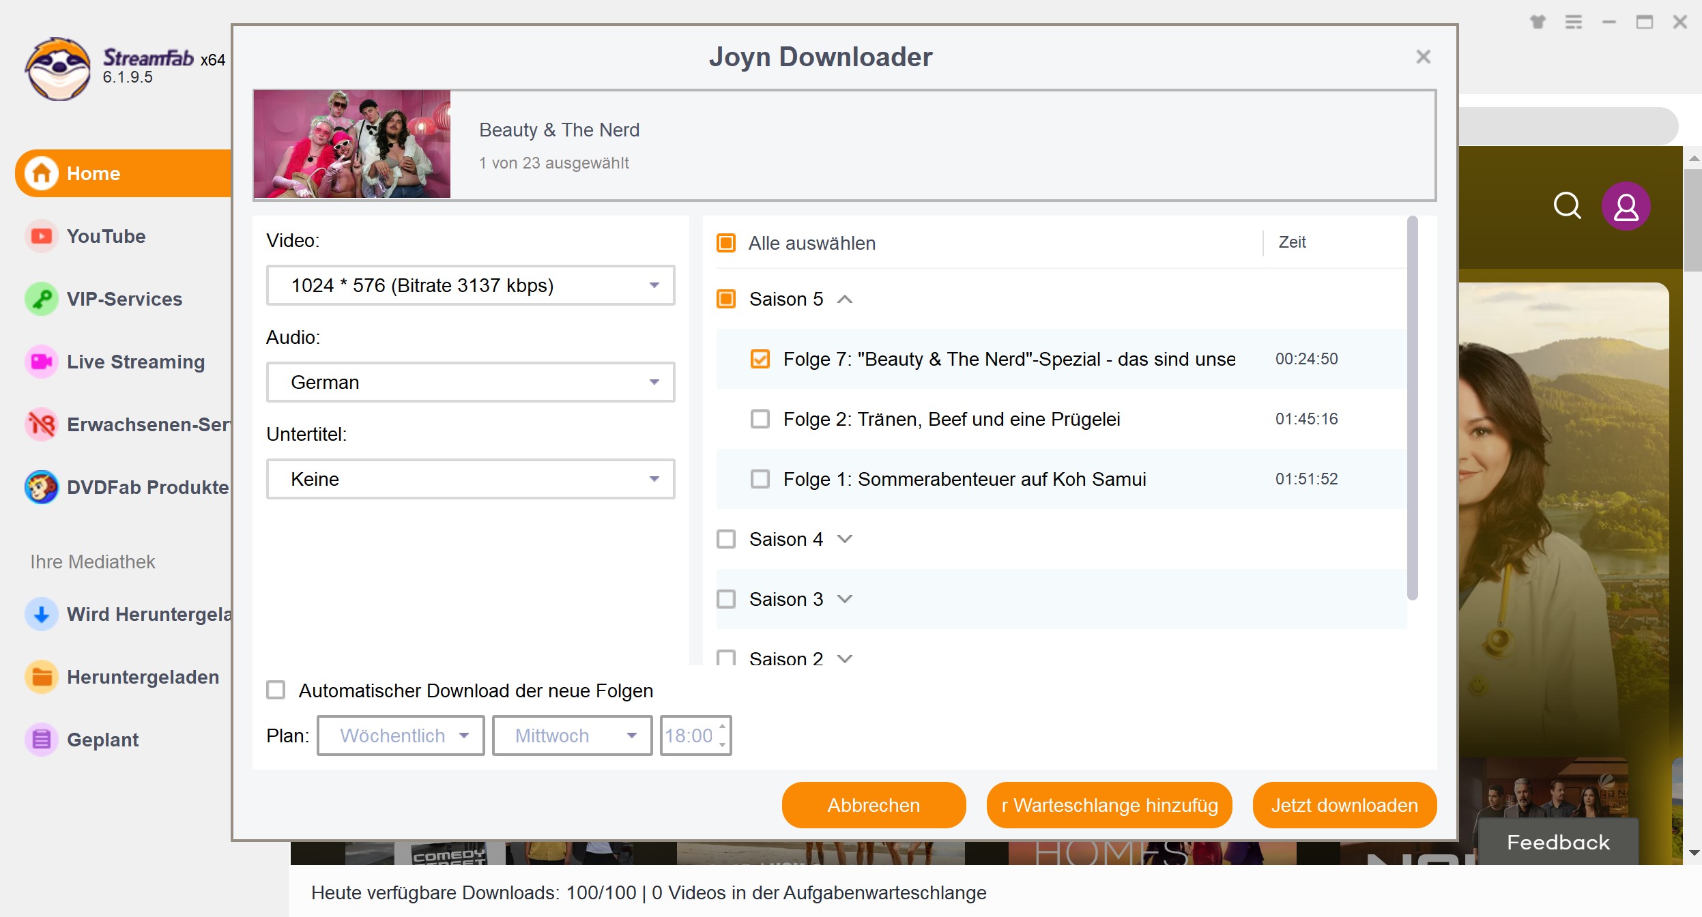This screenshot has height=917, width=1702.
Task: Open DVDFab Produkte icon
Action: [x=42, y=487]
